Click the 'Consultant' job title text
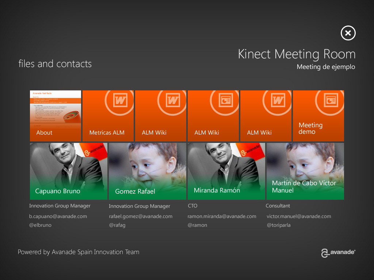This screenshot has height=280, width=374. (278, 206)
